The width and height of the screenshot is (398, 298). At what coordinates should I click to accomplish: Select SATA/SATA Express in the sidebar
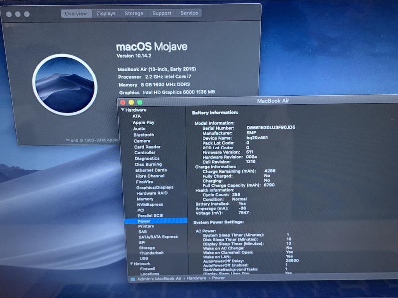click(x=158, y=237)
